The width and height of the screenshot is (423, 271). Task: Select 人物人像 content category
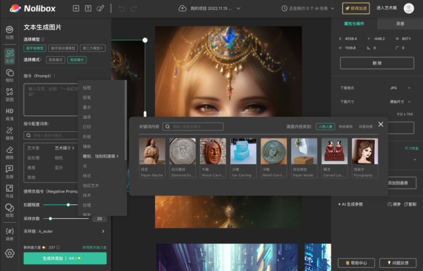pyautogui.click(x=325, y=127)
